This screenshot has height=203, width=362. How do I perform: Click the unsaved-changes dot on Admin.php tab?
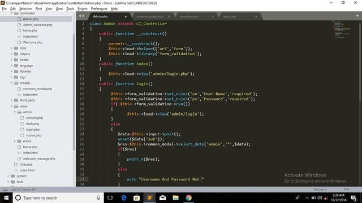(x=126, y=16)
